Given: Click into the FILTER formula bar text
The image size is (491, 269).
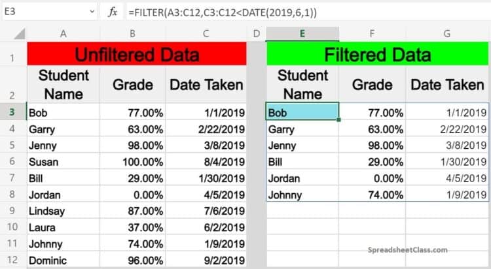Looking at the screenshot, I should point(223,12).
